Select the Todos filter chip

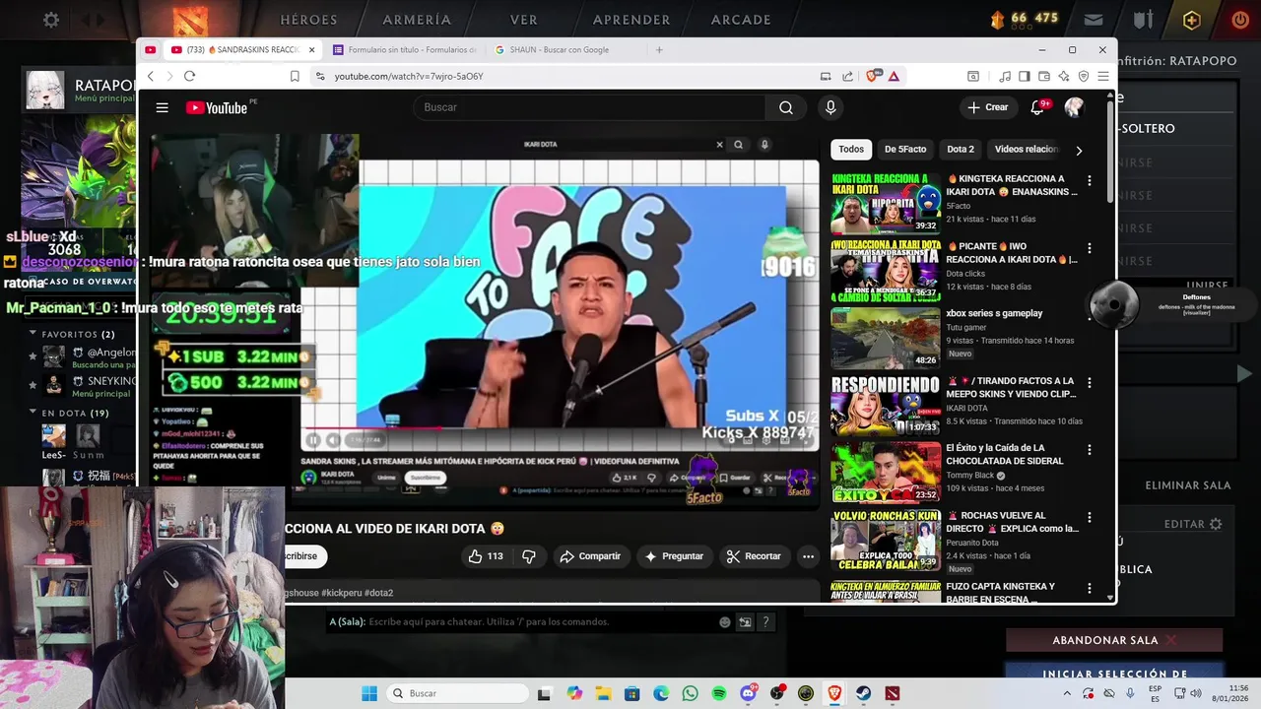pyautogui.click(x=851, y=150)
